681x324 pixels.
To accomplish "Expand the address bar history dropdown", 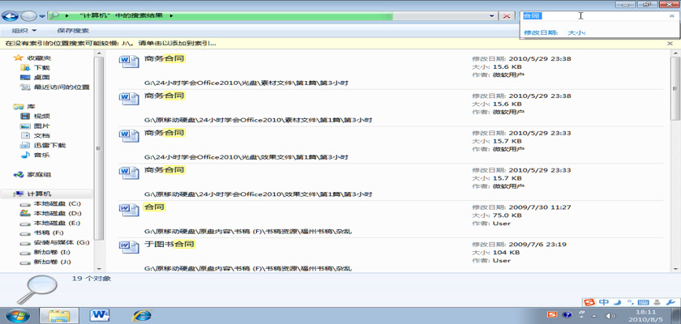I will coord(492,15).
